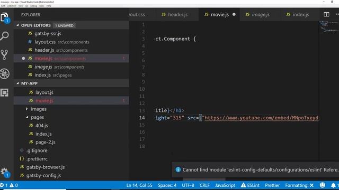The image size is (339, 190).
Task: Open the Extensions view in activity bar
Action: pyautogui.click(x=5, y=92)
